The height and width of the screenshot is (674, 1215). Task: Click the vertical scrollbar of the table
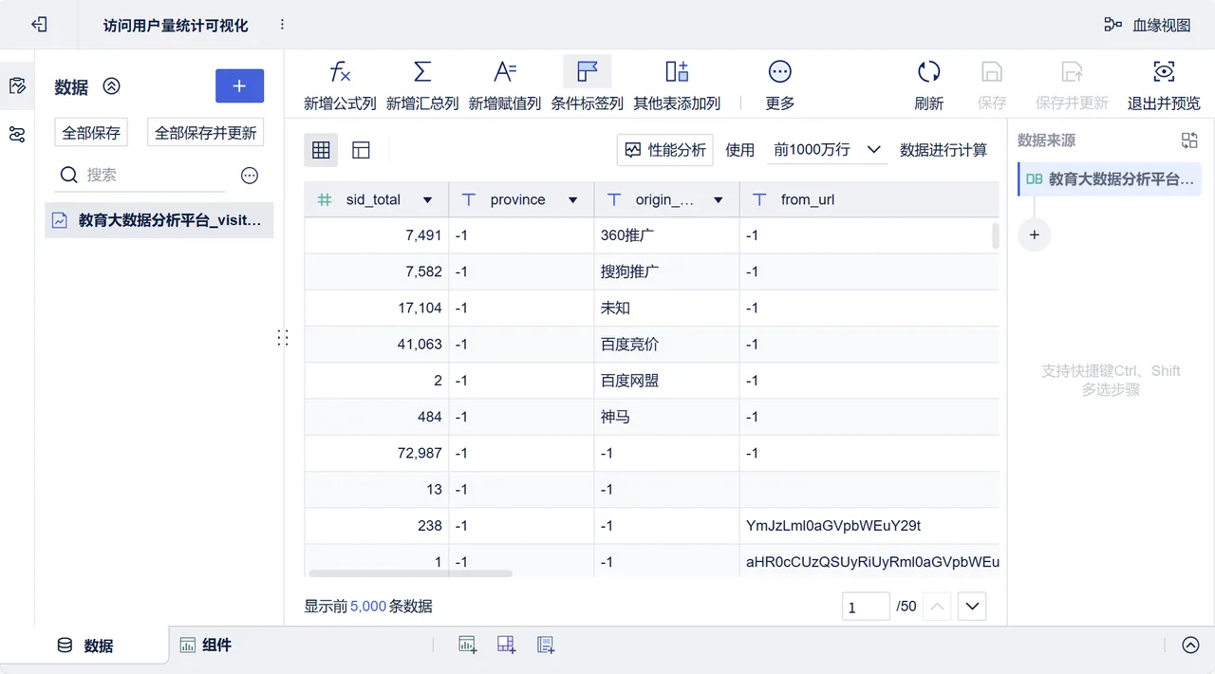pos(996,235)
